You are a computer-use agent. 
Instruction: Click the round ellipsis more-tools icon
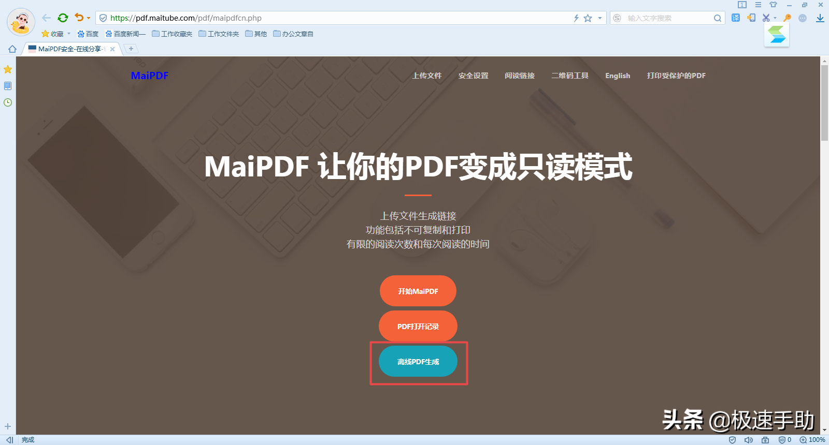coord(803,18)
